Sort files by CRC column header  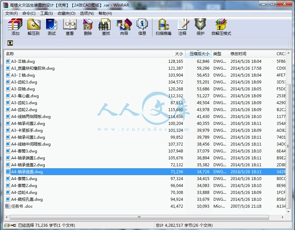point(280,54)
